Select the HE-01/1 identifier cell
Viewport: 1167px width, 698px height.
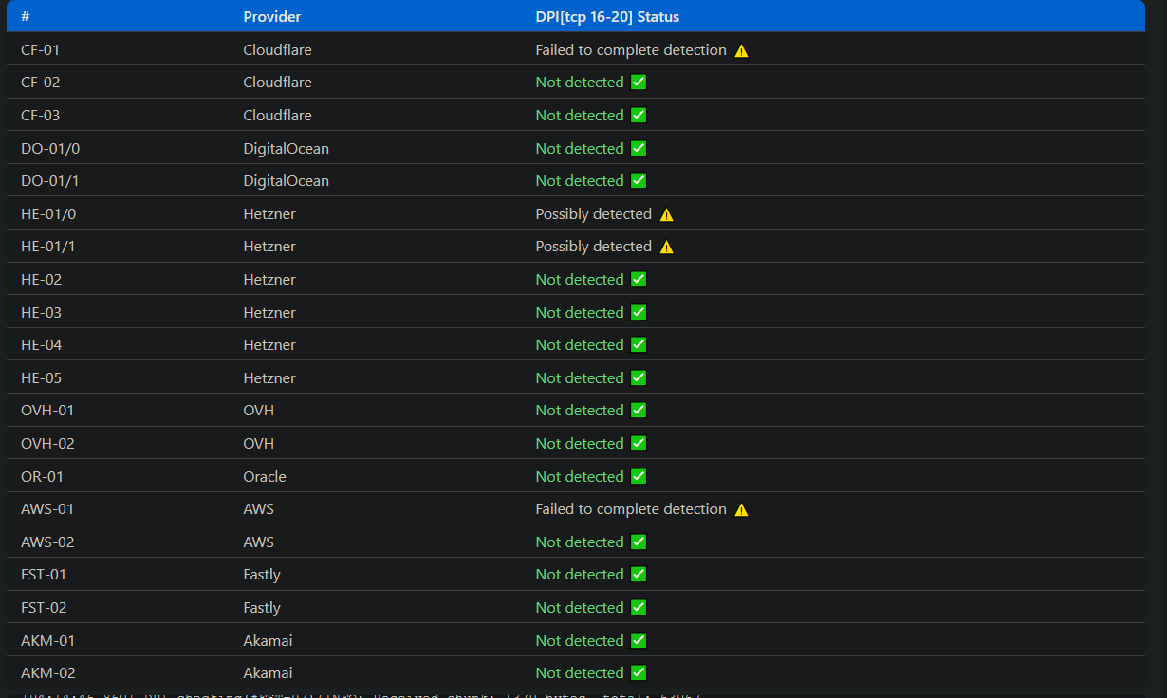tap(47, 247)
